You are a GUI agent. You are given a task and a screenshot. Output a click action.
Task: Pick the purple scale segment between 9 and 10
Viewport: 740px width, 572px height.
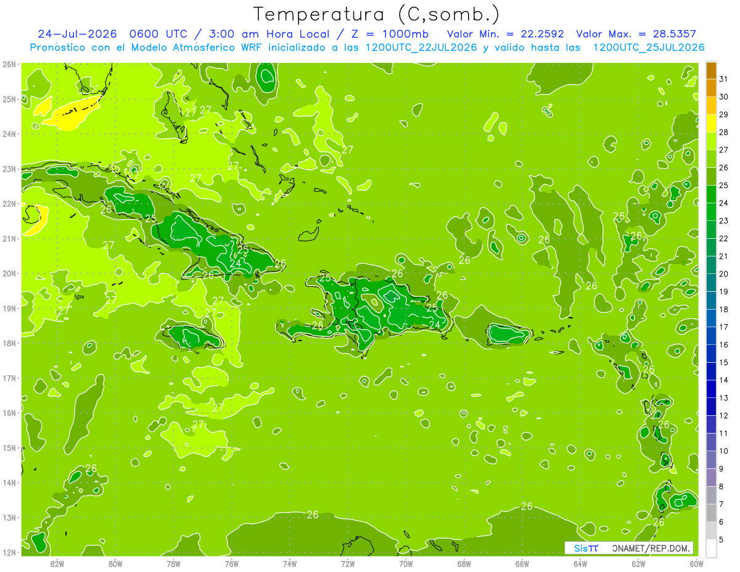[711, 460]
